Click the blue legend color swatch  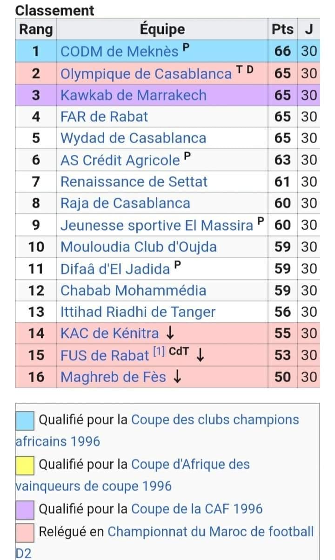25,420
